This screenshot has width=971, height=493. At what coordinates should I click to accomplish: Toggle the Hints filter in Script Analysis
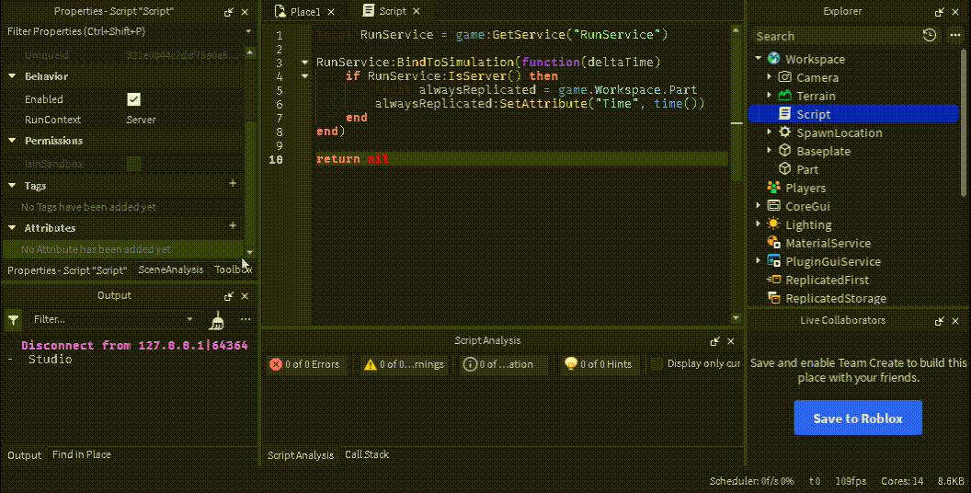(x=600, y=364)
